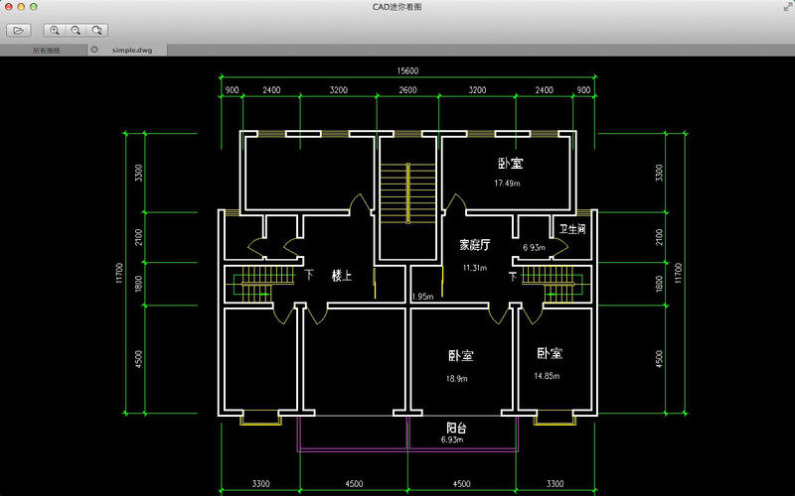Click the 卧室 17.49m room label
This screenshot has width=795, height=496.
[511, 164]
